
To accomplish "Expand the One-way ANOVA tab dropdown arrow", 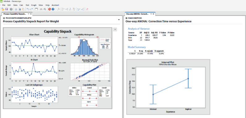I will coord(151,14).
